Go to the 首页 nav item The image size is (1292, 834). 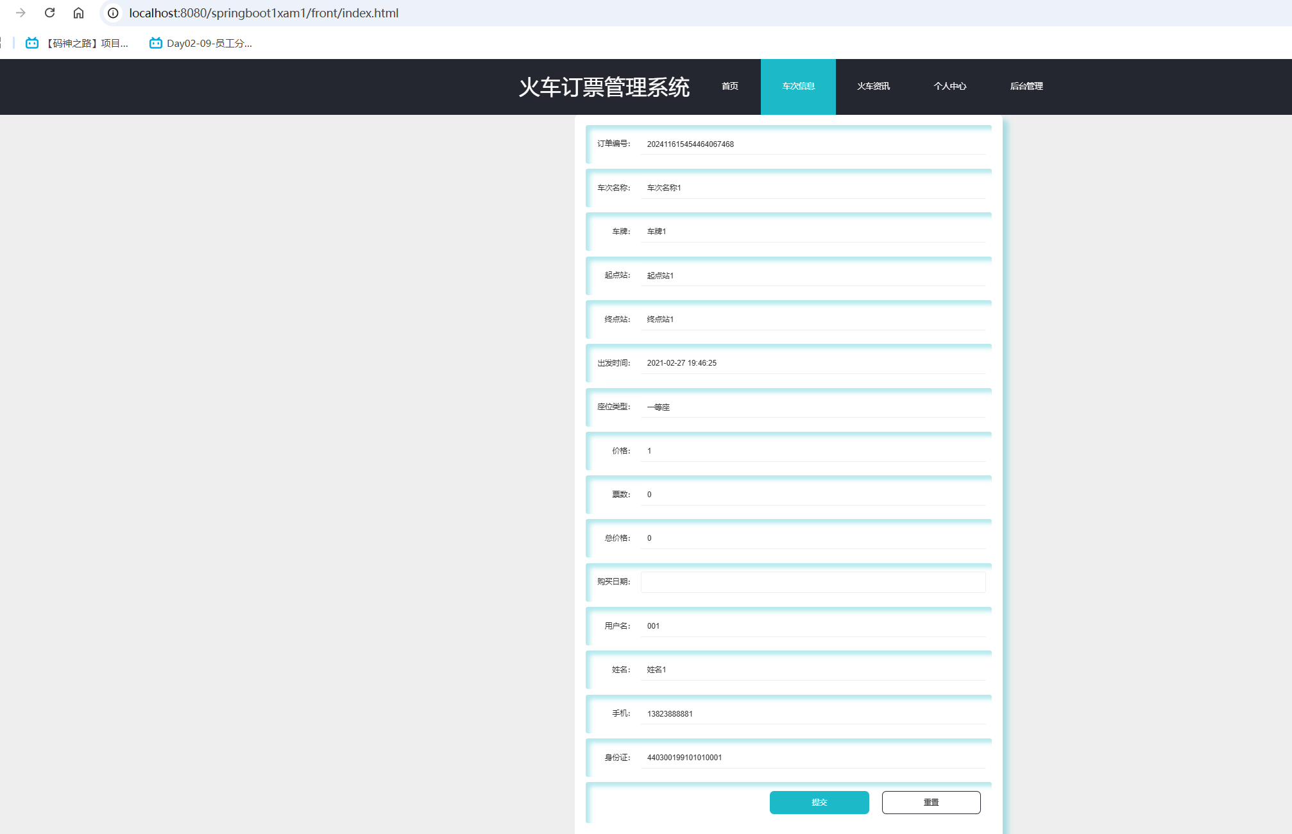[730, 86]
